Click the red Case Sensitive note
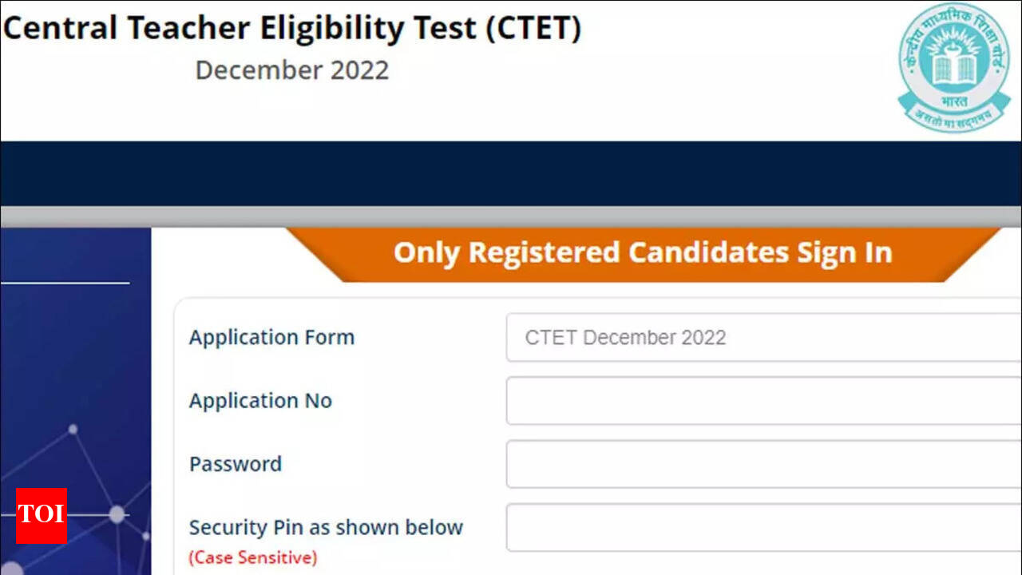Image resolution: width=1022 pixels, height=575 pixels. [252, 557]
